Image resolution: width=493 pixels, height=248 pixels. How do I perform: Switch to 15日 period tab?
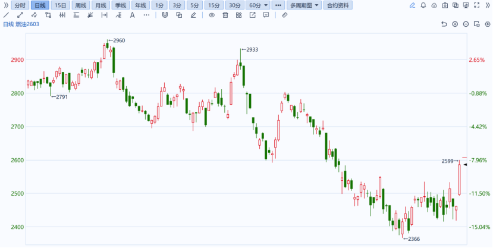[x=61, y=5]
